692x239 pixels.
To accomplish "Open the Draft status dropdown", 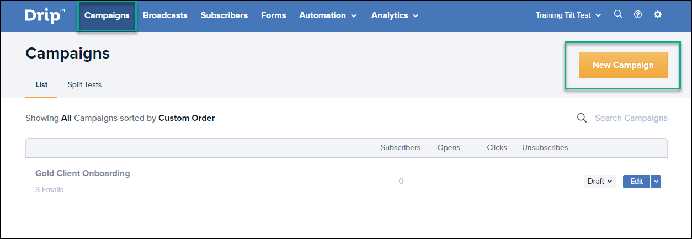I will tap(600, 181).
